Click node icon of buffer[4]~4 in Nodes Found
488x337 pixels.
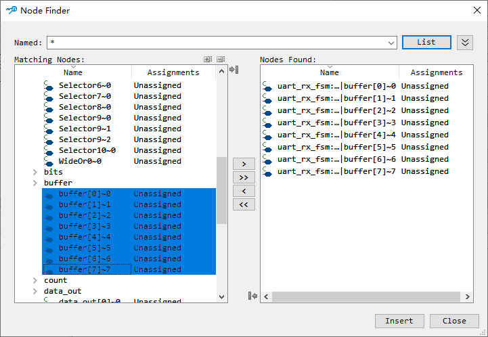click(267, 135)
